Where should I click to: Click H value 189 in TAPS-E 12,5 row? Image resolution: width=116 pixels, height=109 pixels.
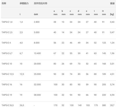104,74
